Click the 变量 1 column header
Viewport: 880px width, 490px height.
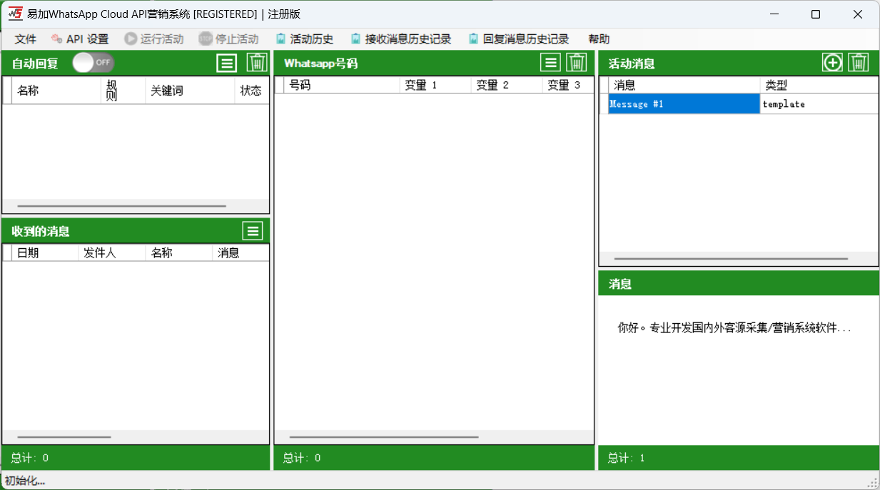click(x=435, y=86)
